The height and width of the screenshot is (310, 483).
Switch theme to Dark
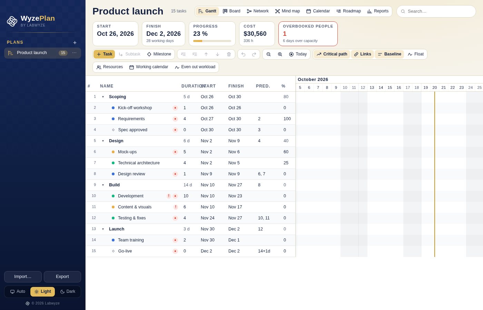point(68,291)
